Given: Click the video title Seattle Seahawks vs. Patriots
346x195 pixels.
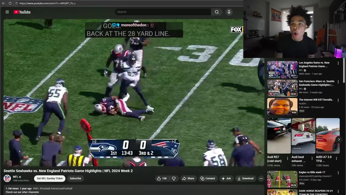Looking at the screenshot, I should (x=68, y=171).
